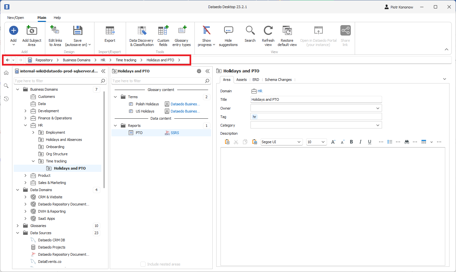Screen dimensions: 456x272
Task: Select the Area tab
Action: coord(227,80)
